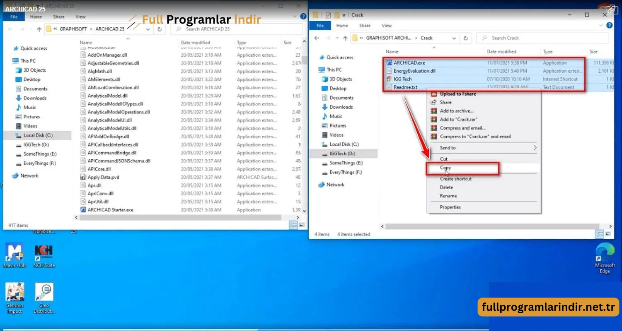Screen dimensions: 622x331
Task: Open File tab in Crack window
Action: pos(320,26)
